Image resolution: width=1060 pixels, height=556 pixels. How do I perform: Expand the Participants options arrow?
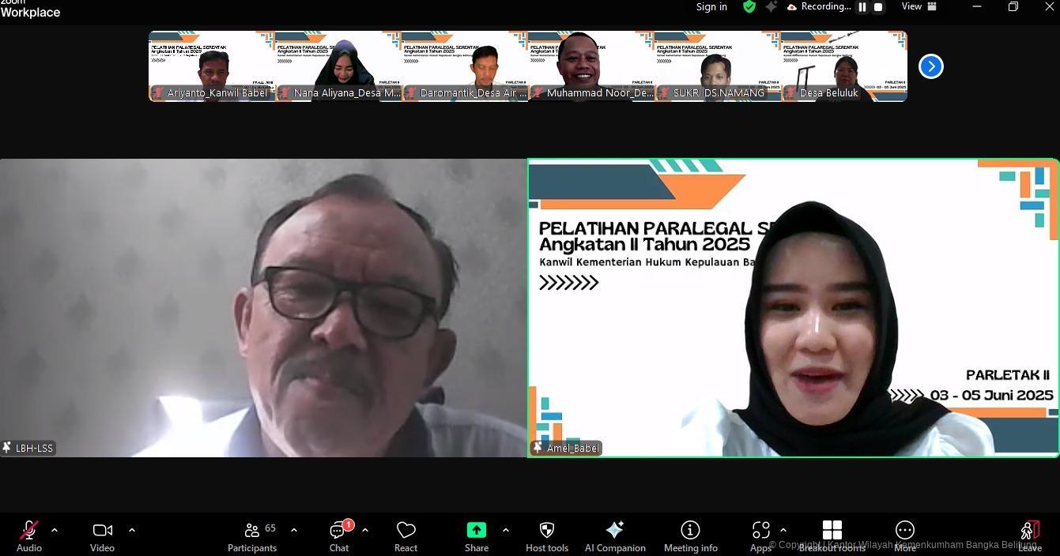[x=294, y=530]
